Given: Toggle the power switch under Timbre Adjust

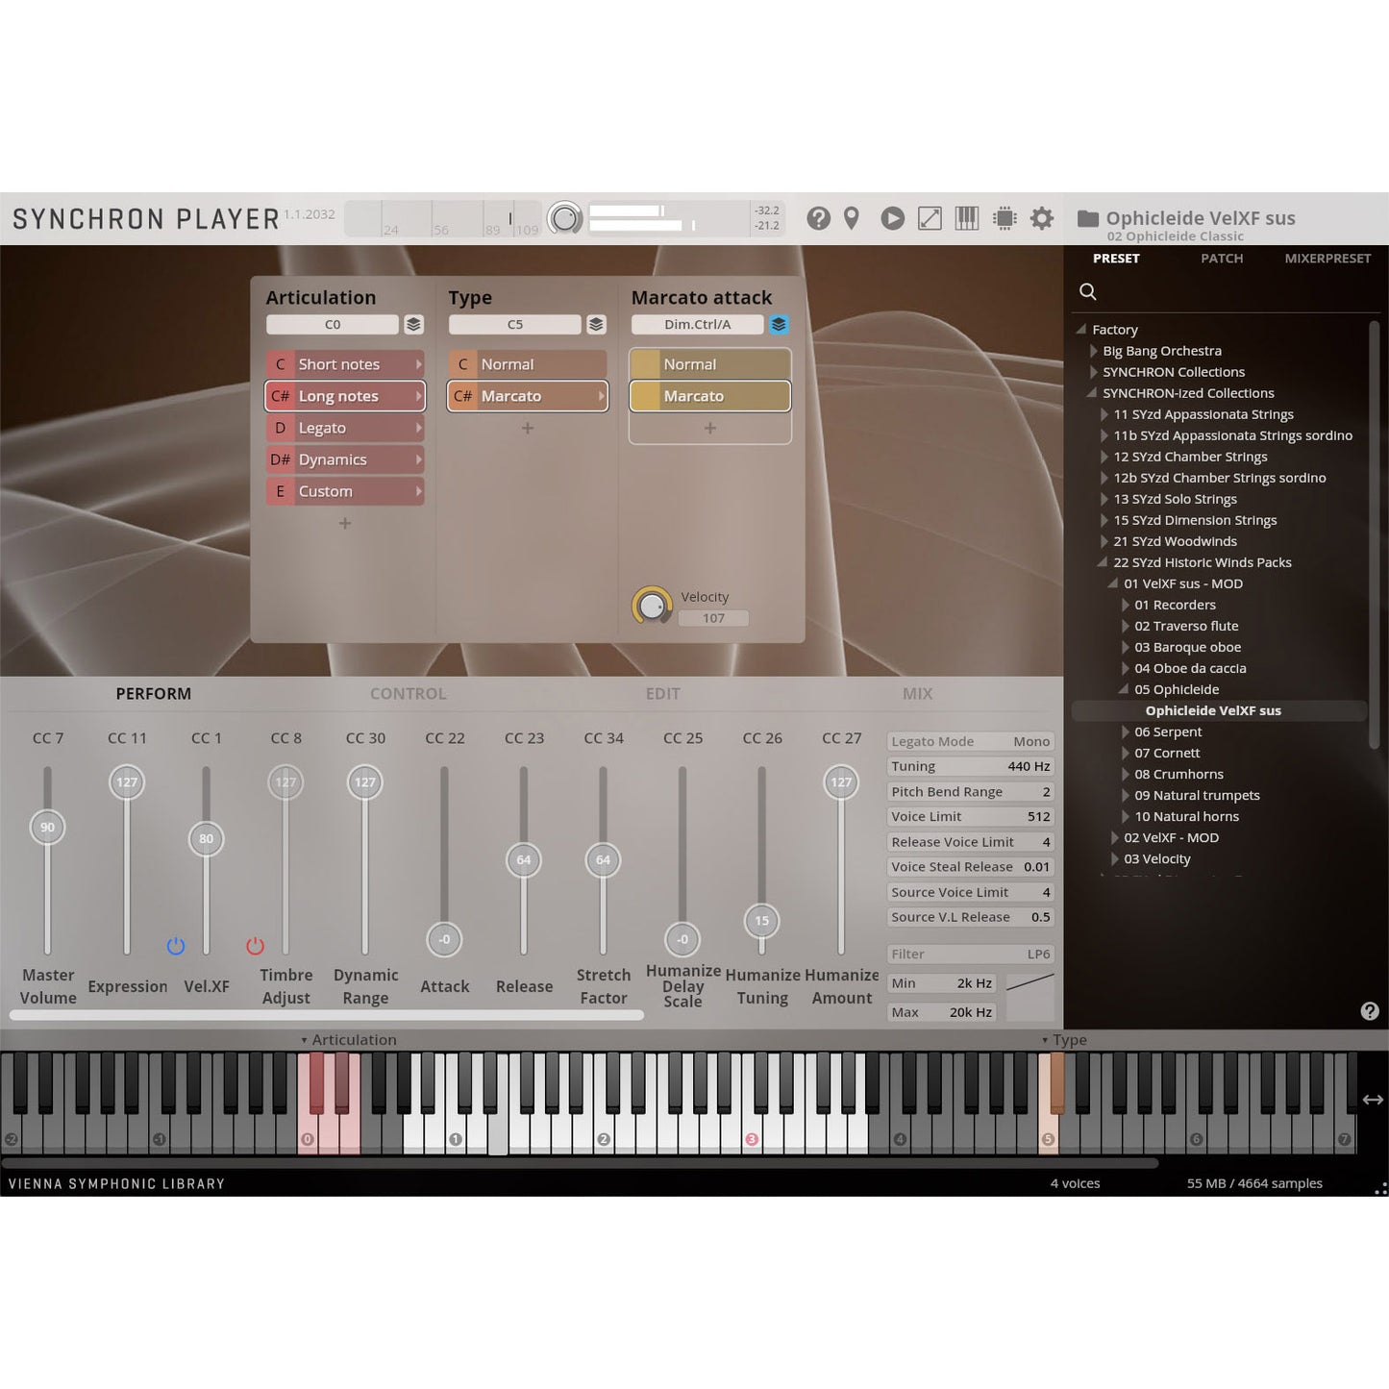Looking at the screenshot, I should [x=256, y=945].
